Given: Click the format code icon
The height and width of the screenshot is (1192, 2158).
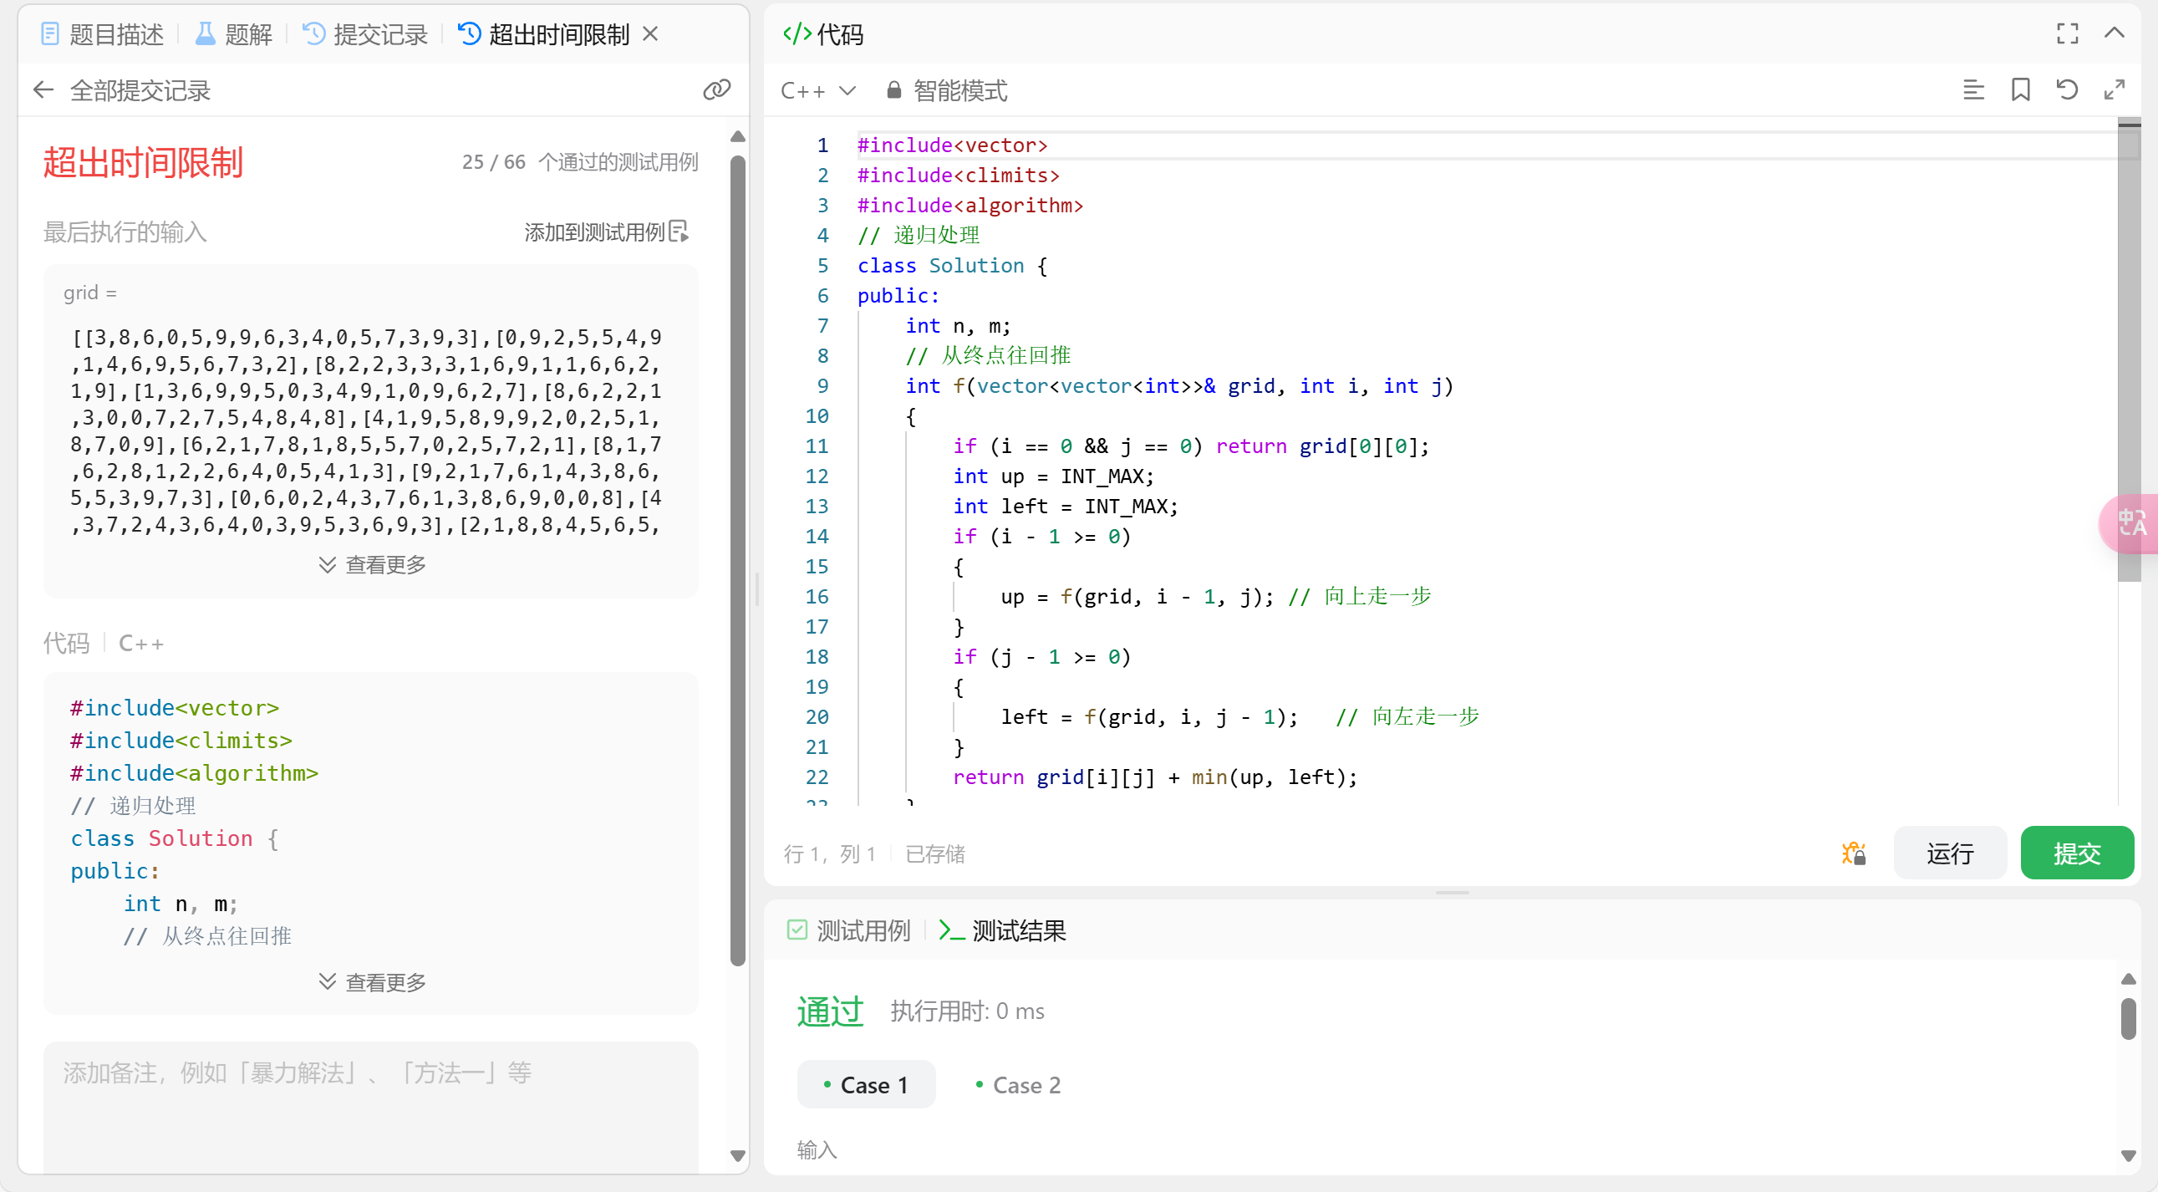Looking at the screenshot, I should (1972, 89).
